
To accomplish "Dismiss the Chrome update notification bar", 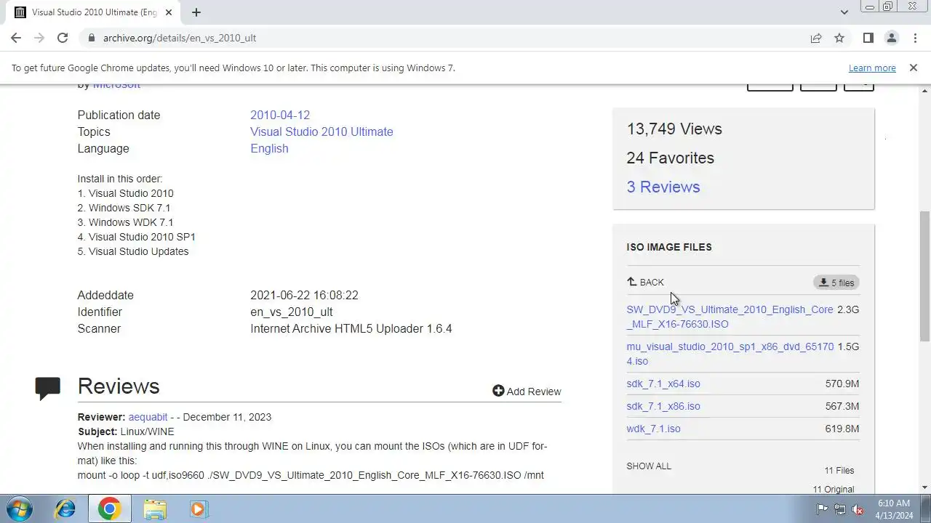I will tap(913, 68).
